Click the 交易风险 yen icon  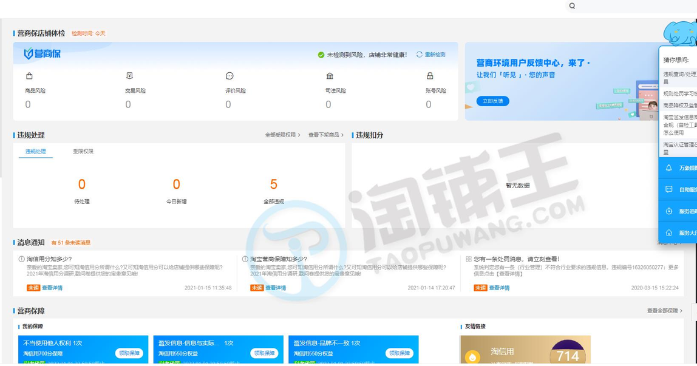(x=129, y=76)
